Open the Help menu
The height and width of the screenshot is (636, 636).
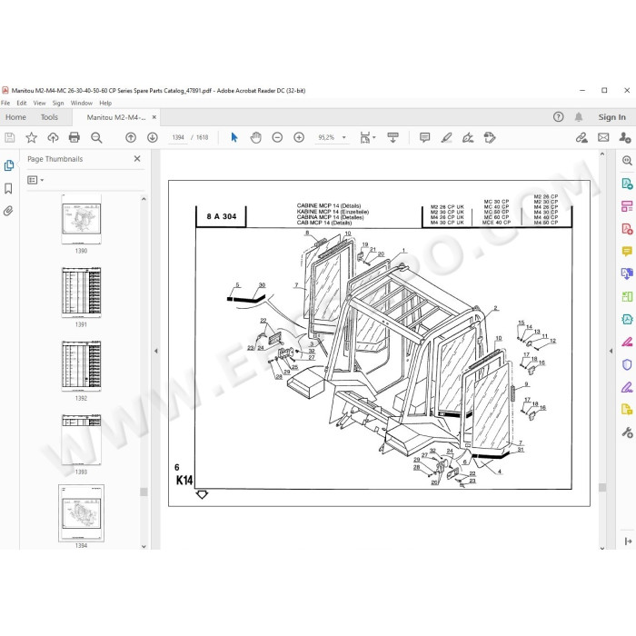105,103
